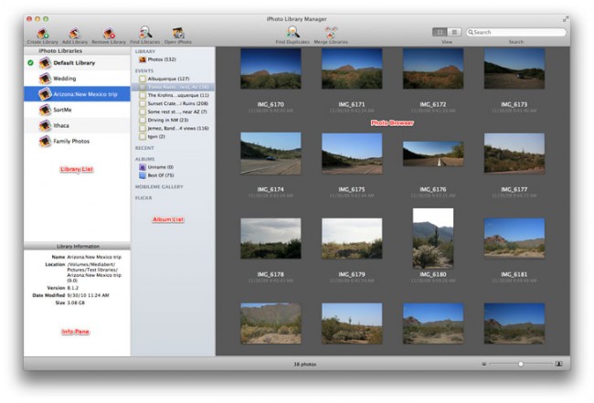Adjust the thumbnail size slider
Screen dimensions: 594x403
(520, 363)
